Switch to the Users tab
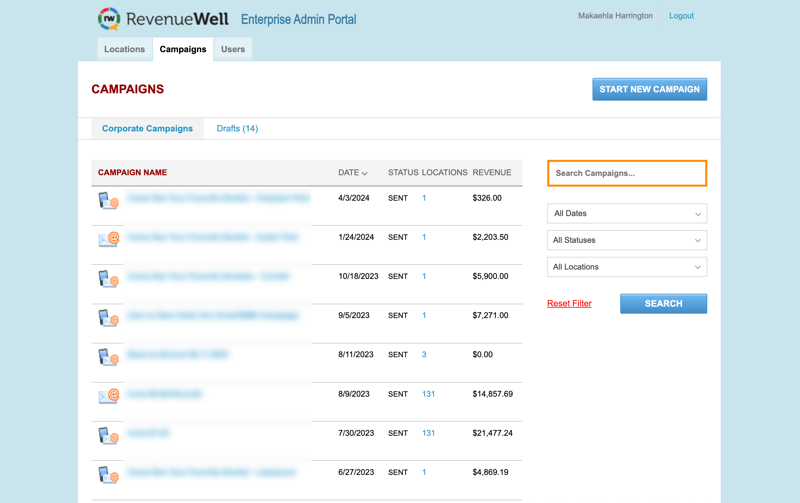The height and width of the screenshot is (503, 800). [x=233, y=49]
